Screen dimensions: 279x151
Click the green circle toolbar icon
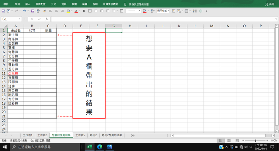point(201,11)
